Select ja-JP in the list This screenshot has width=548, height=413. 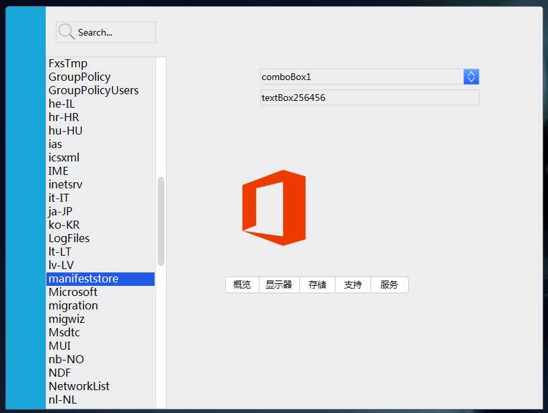[100, 212]
